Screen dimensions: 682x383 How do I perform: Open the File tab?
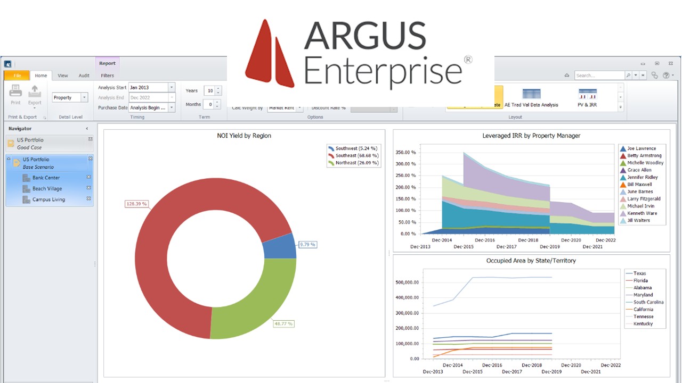click(x=17, y=76)
